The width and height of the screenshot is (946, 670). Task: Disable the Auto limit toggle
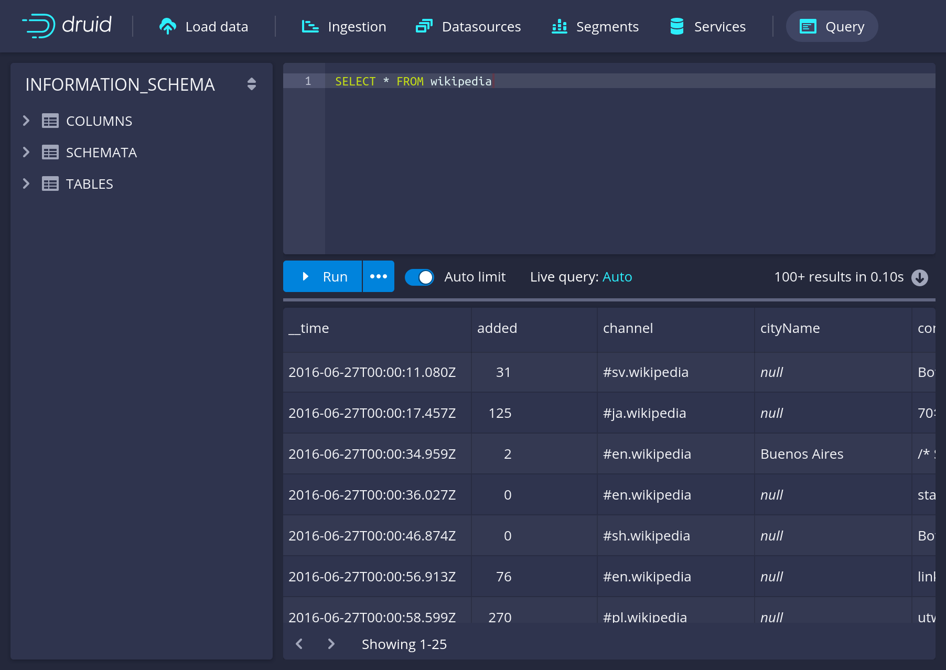coord(419,277)
